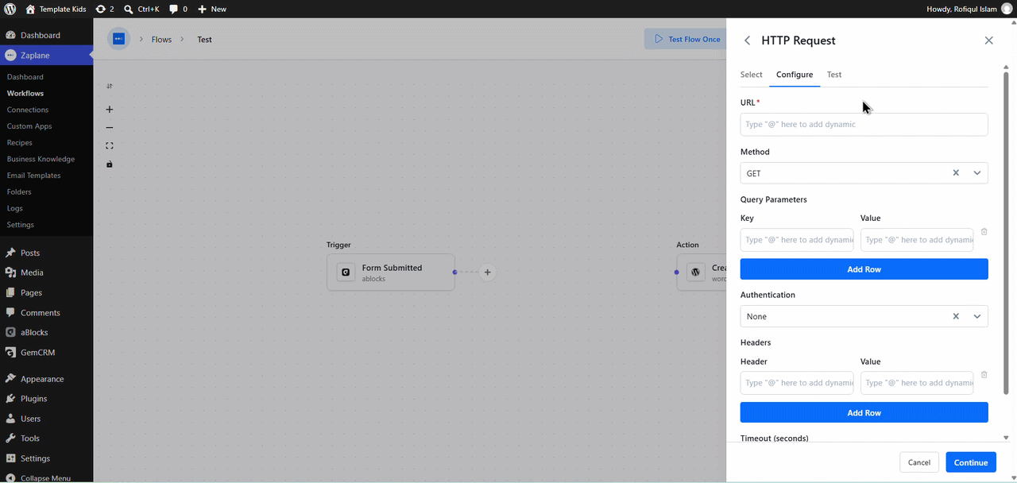The width and height of the screenshot is (1017, 483).
Task: Open Ctrl+K search in admin bar
Action: click(x=141, y=9)
